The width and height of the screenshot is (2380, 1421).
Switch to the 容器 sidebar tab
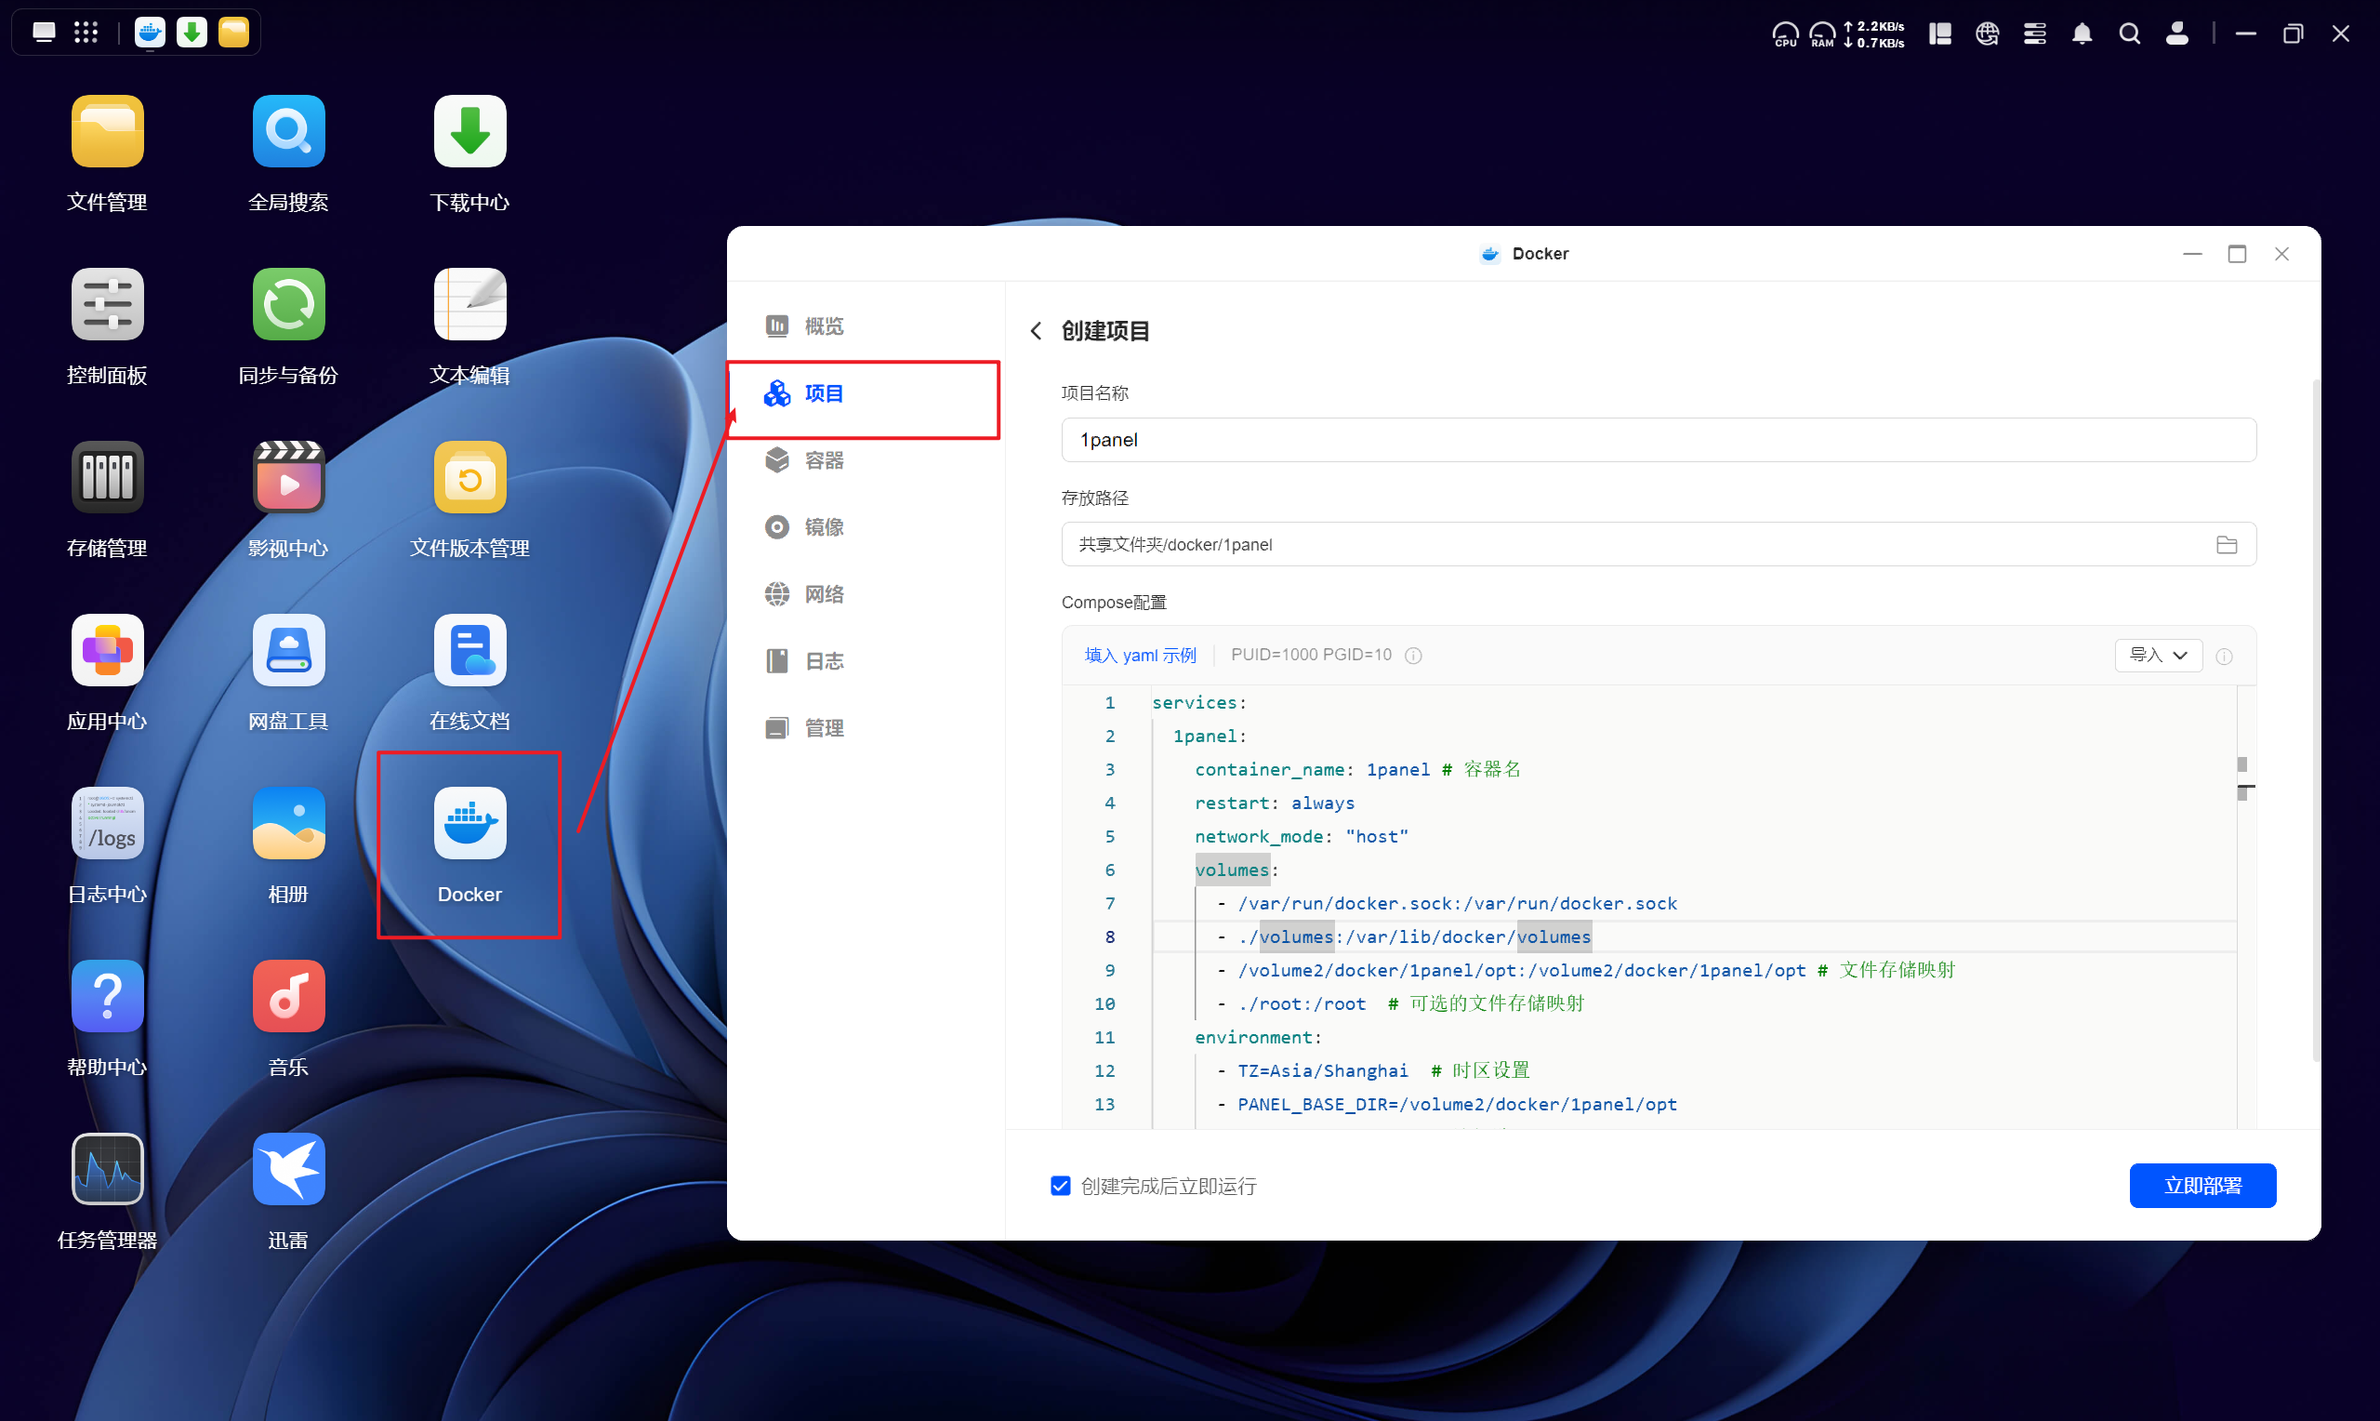823,460
